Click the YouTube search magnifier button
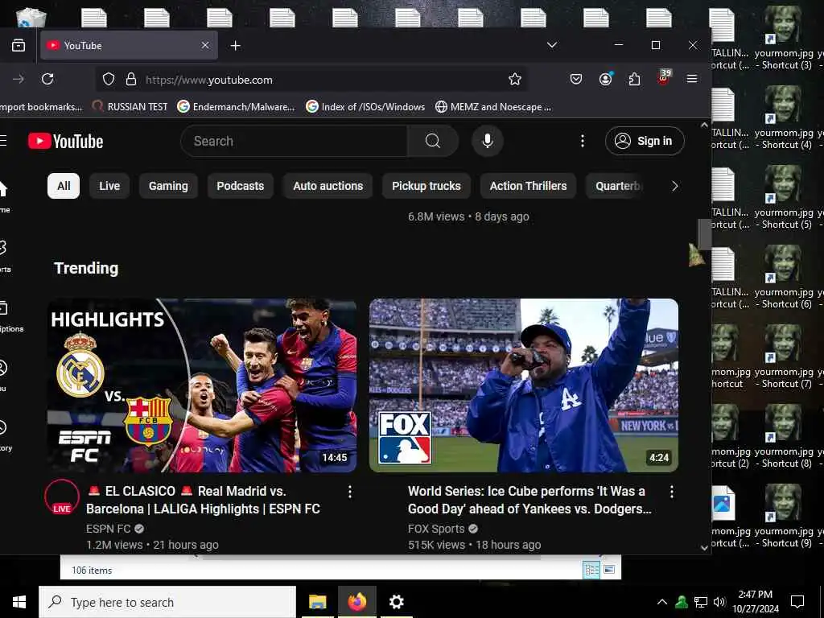 [432, 141]
